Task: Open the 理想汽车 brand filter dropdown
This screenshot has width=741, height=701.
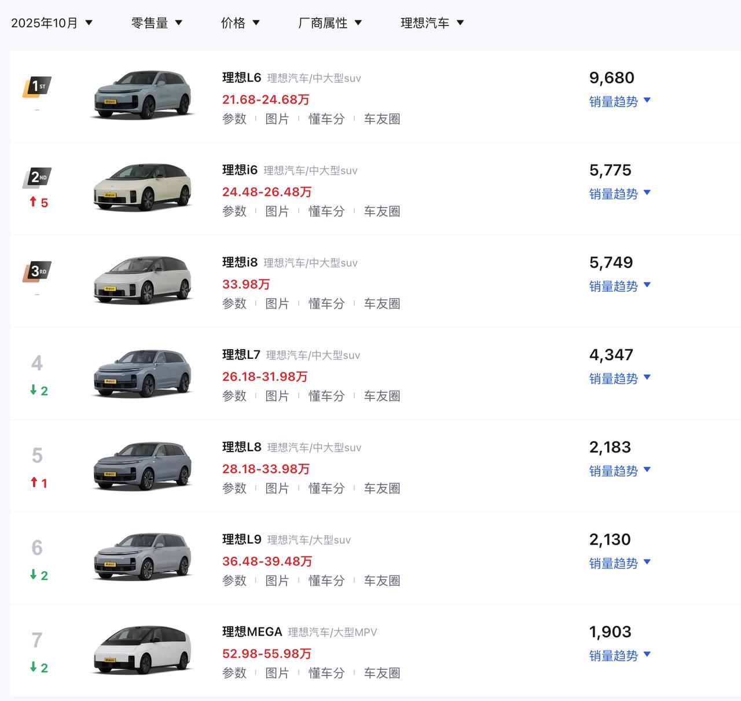Action: coord(432,23)
